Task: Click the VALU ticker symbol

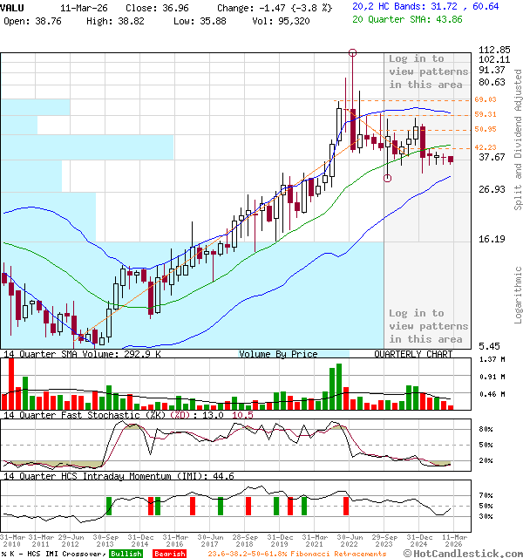Action: 13,6
